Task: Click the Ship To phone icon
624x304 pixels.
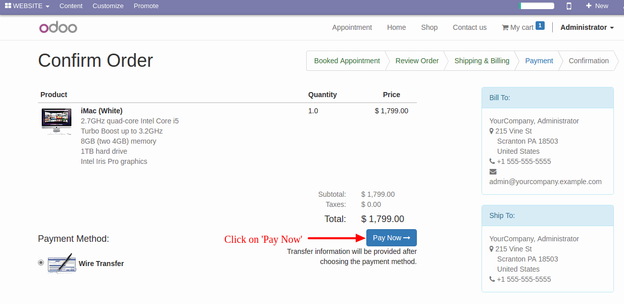Action: coord(492,279)
